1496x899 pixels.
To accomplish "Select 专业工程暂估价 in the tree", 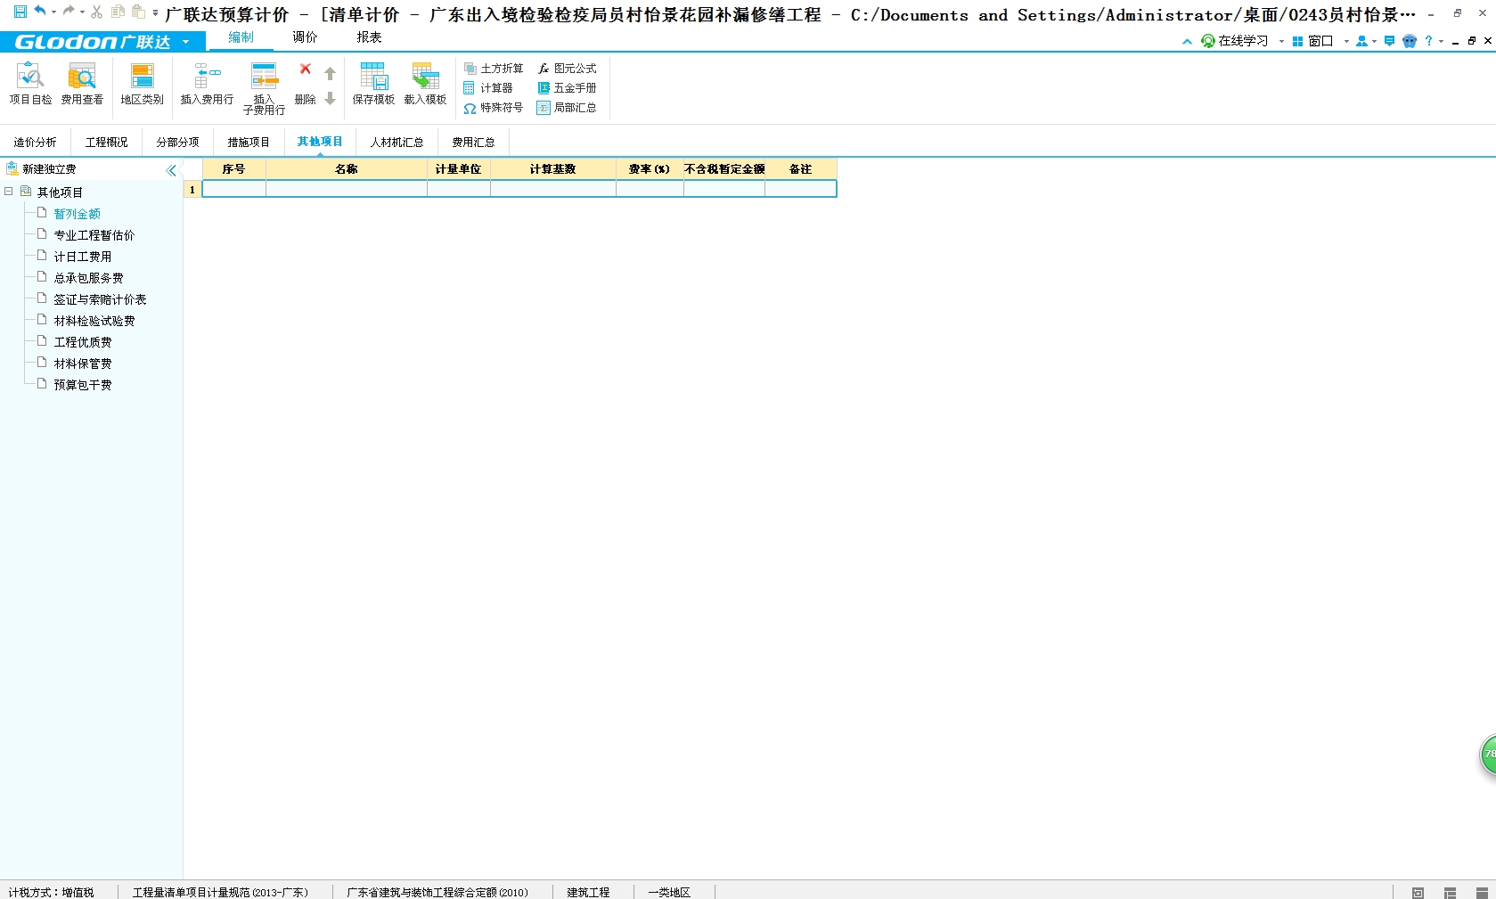I will (94, 235).
